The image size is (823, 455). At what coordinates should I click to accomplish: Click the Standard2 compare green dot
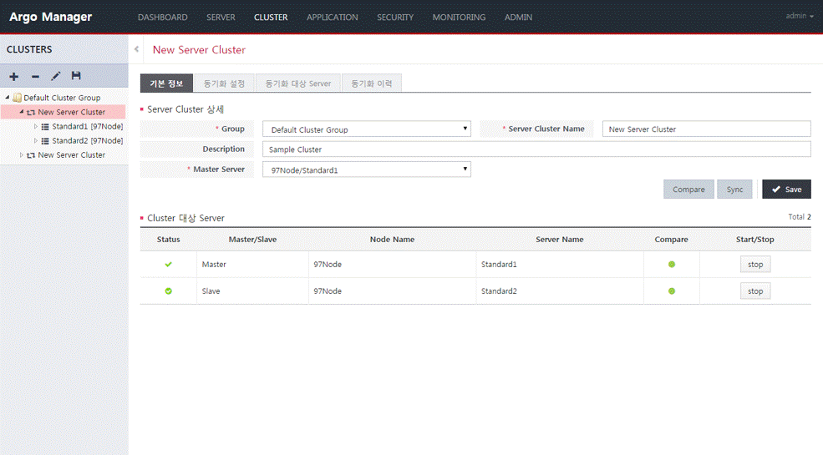(671, 291)
